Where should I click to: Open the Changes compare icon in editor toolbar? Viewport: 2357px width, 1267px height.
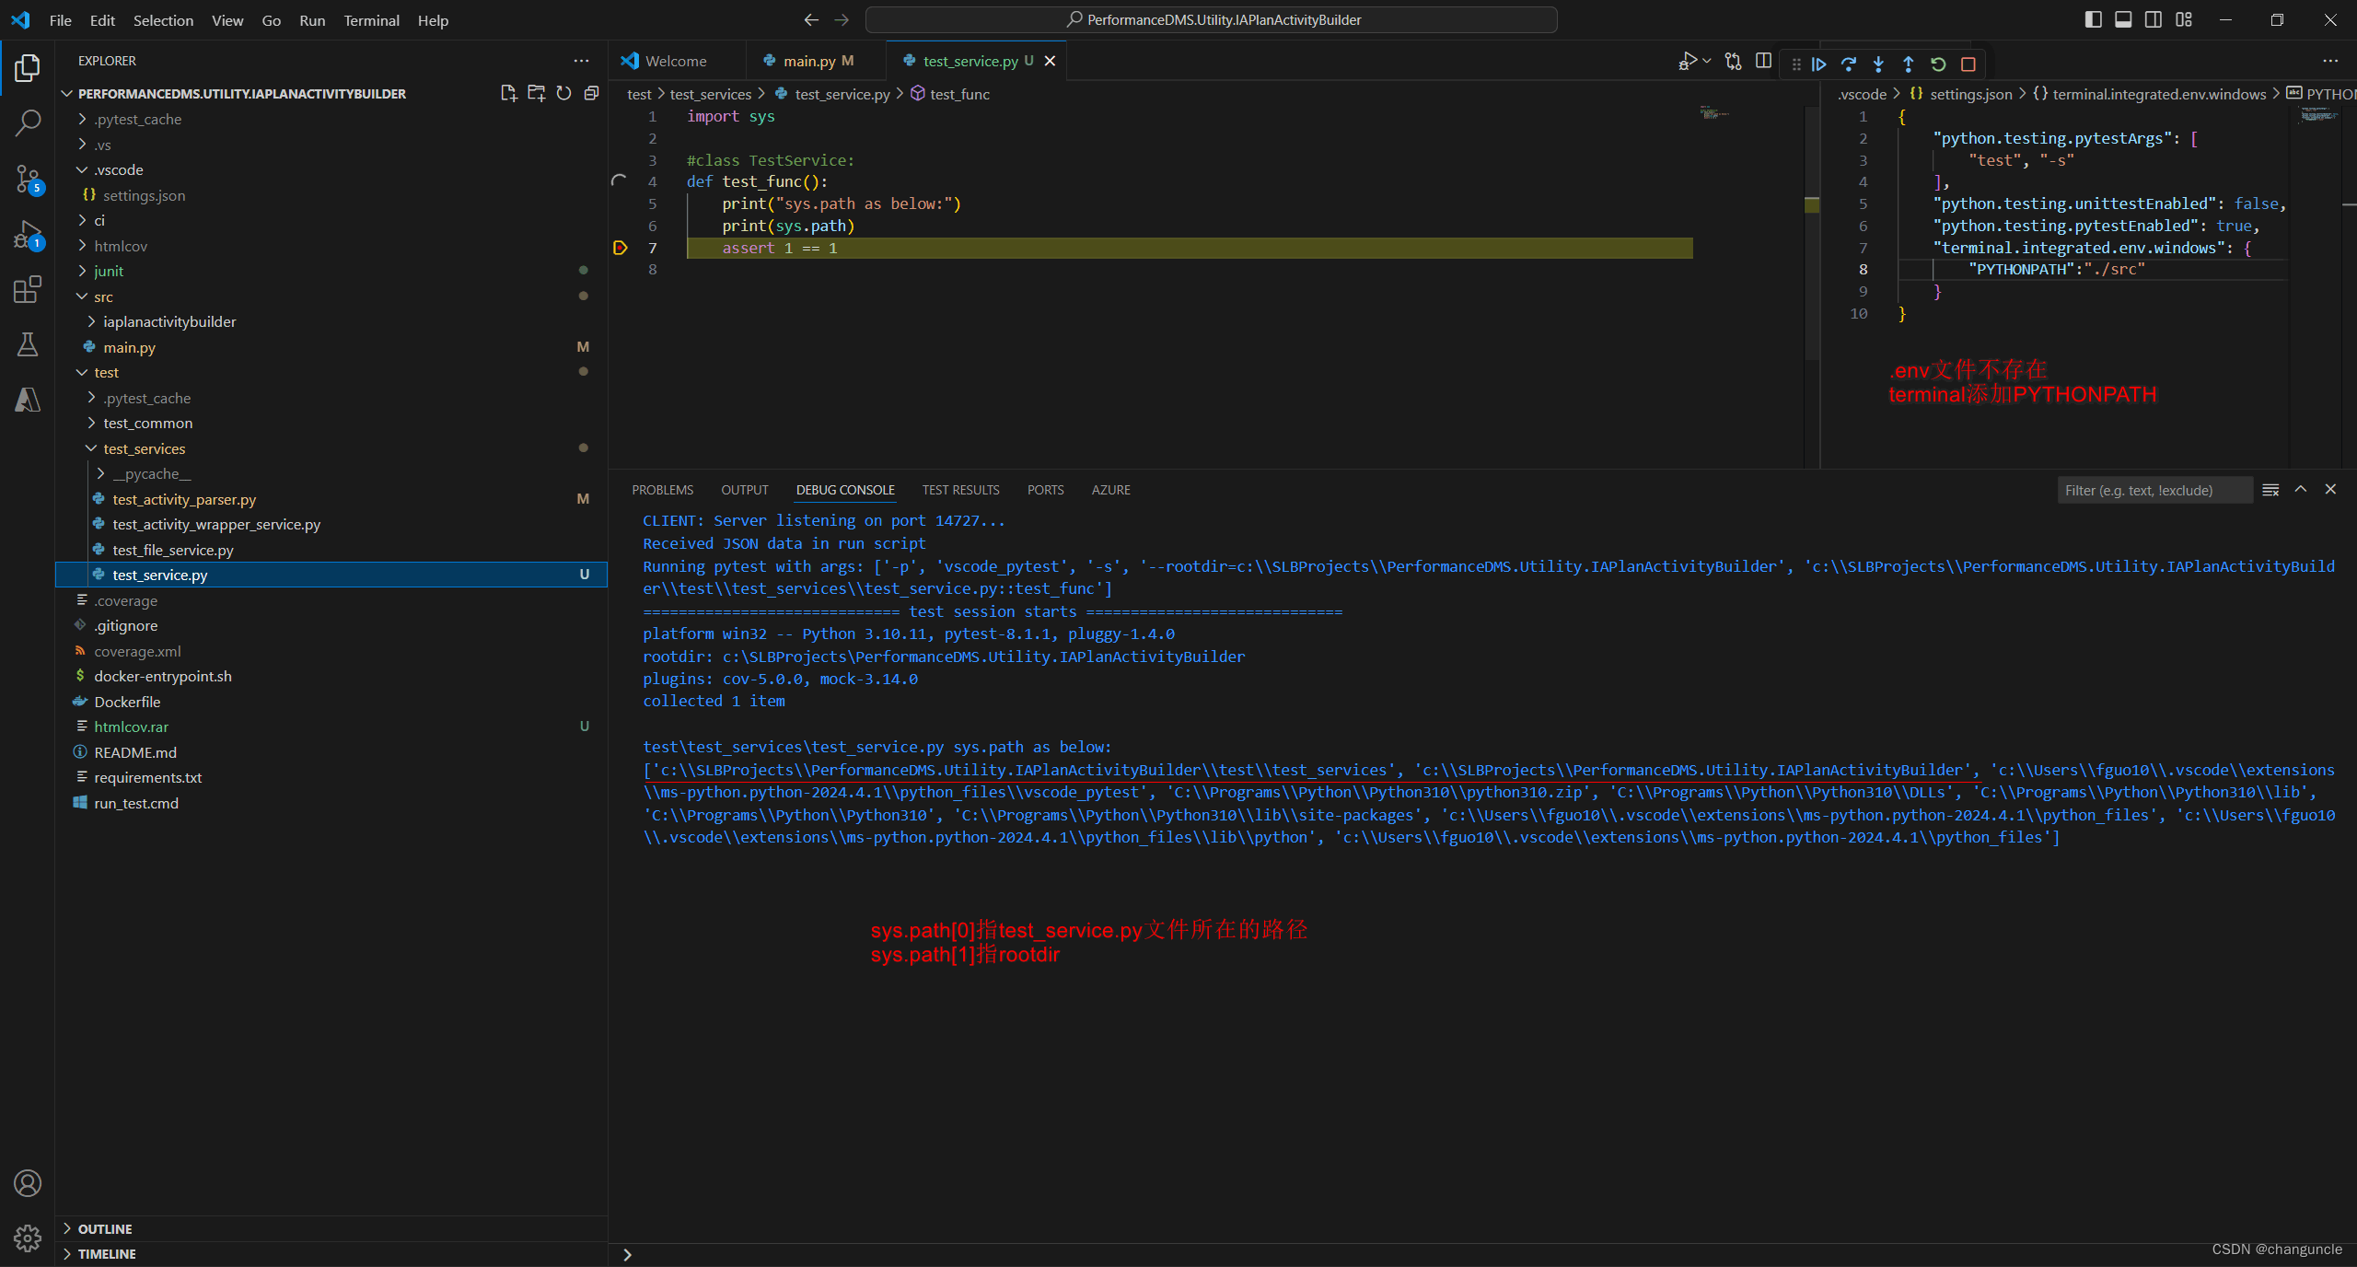[x=1734, y=61]
